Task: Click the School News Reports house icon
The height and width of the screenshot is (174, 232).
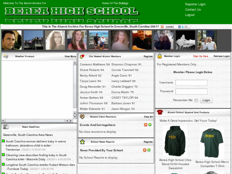Action: (82, 142)
